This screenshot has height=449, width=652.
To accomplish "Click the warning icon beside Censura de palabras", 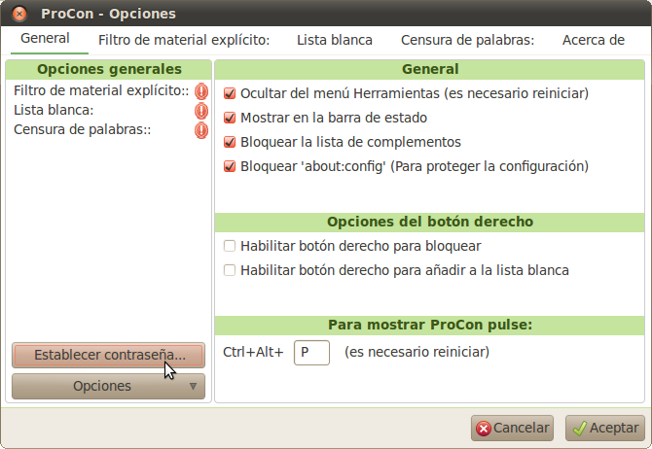I will point(201,130).
